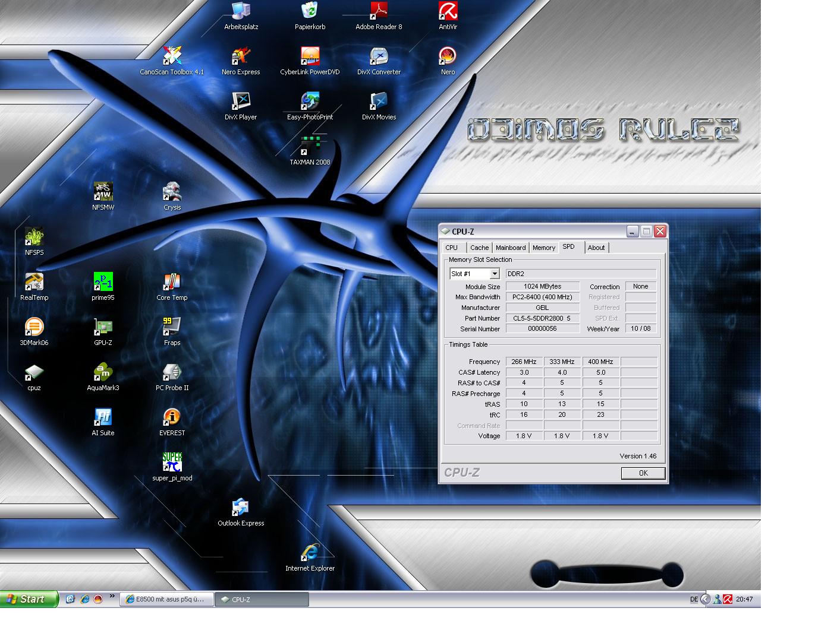Click the Module Size value 1024 MBytes
837x627 pixels.
click(542, 286)
